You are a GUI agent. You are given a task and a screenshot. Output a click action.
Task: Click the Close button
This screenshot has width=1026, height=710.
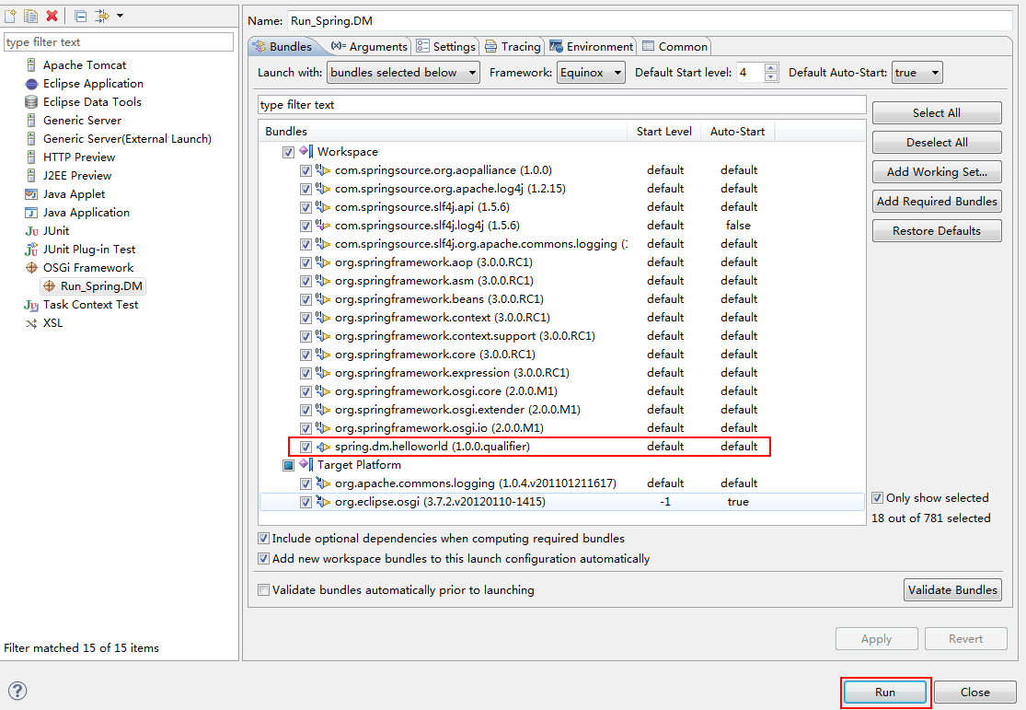(975, 692)
